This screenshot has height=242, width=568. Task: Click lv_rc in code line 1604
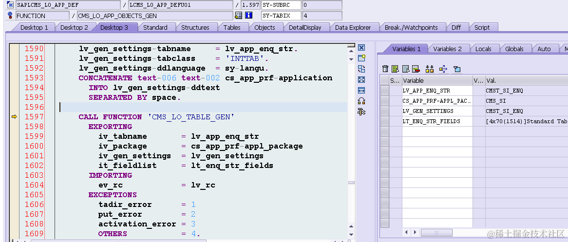pyautogui.click(x=203, y=185)
